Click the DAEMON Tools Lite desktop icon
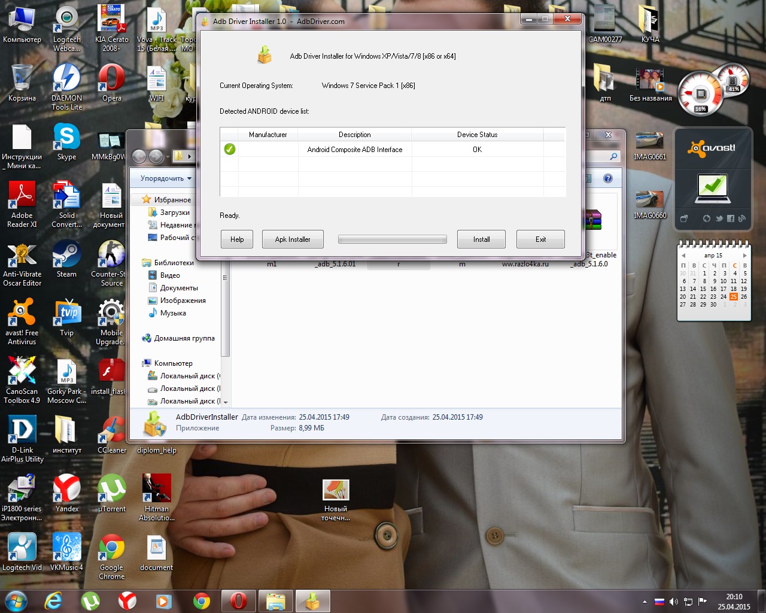 pyautogui.click(x=66, y=83)
